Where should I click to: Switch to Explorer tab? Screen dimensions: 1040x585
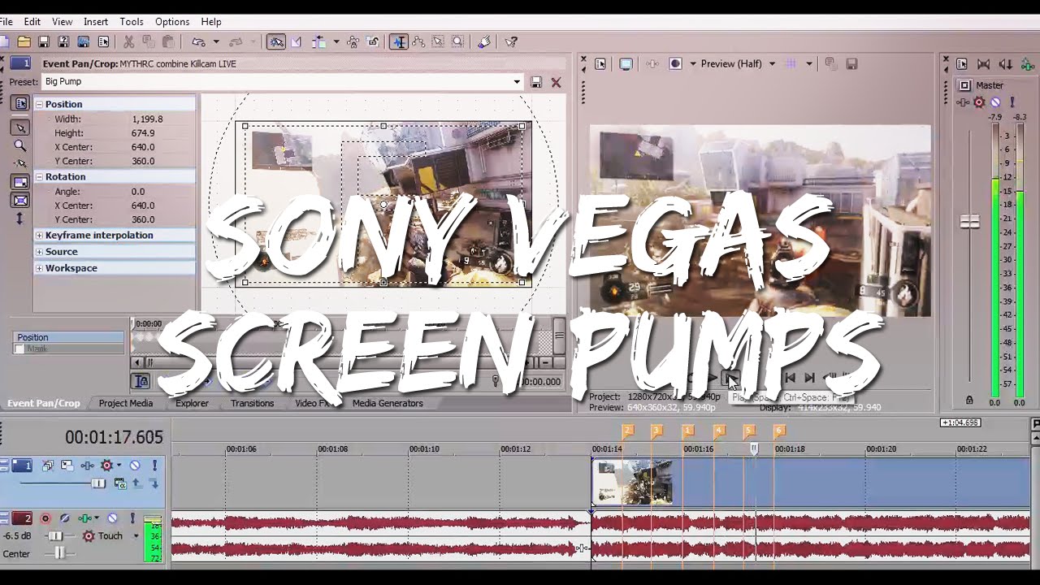pos(192,403)
